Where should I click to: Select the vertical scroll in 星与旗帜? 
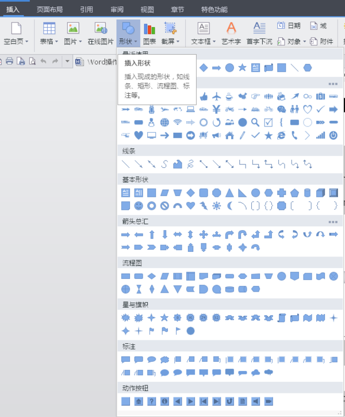tap(282, 317)
